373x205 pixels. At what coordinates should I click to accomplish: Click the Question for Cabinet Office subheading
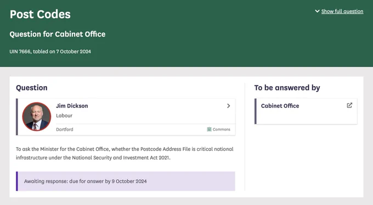pos(58,34)
